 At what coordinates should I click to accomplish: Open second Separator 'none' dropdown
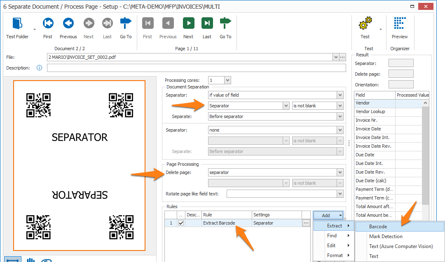[x=340, y=130]
